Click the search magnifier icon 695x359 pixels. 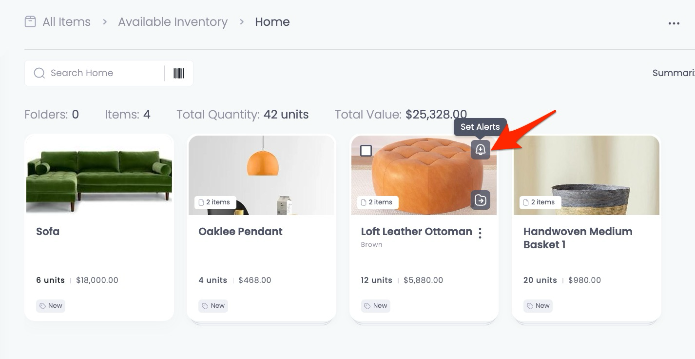39,73
